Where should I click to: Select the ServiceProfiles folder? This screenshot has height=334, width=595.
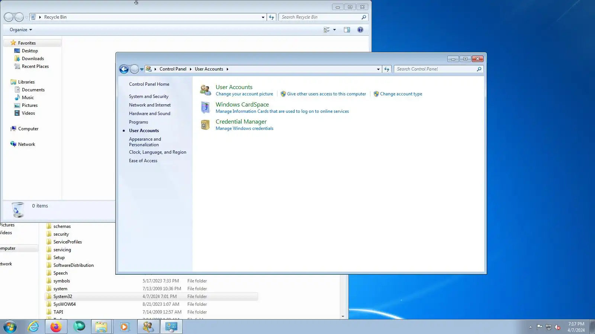pyautogui.click(x=67, y=242)
